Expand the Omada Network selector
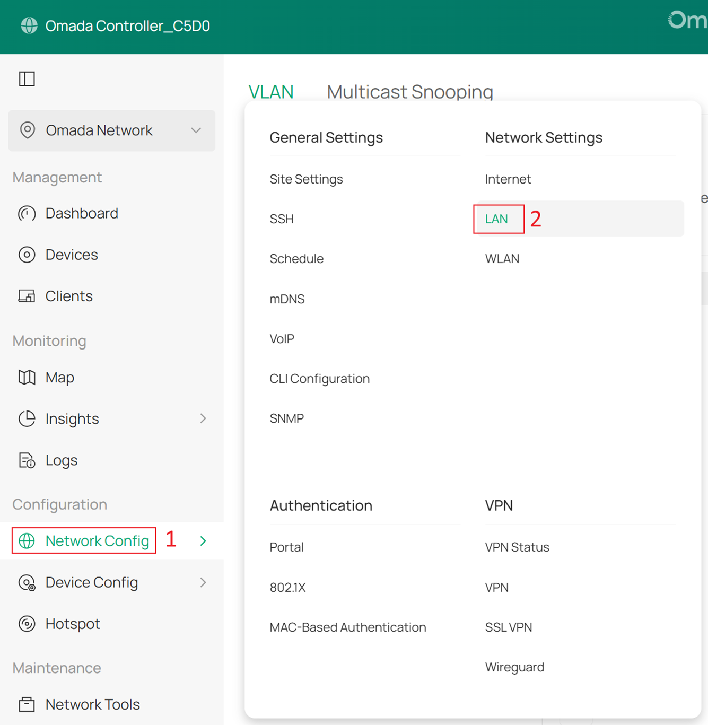This screenshot has height=725, width=708. pyautogui.click(x=196, y=130)
